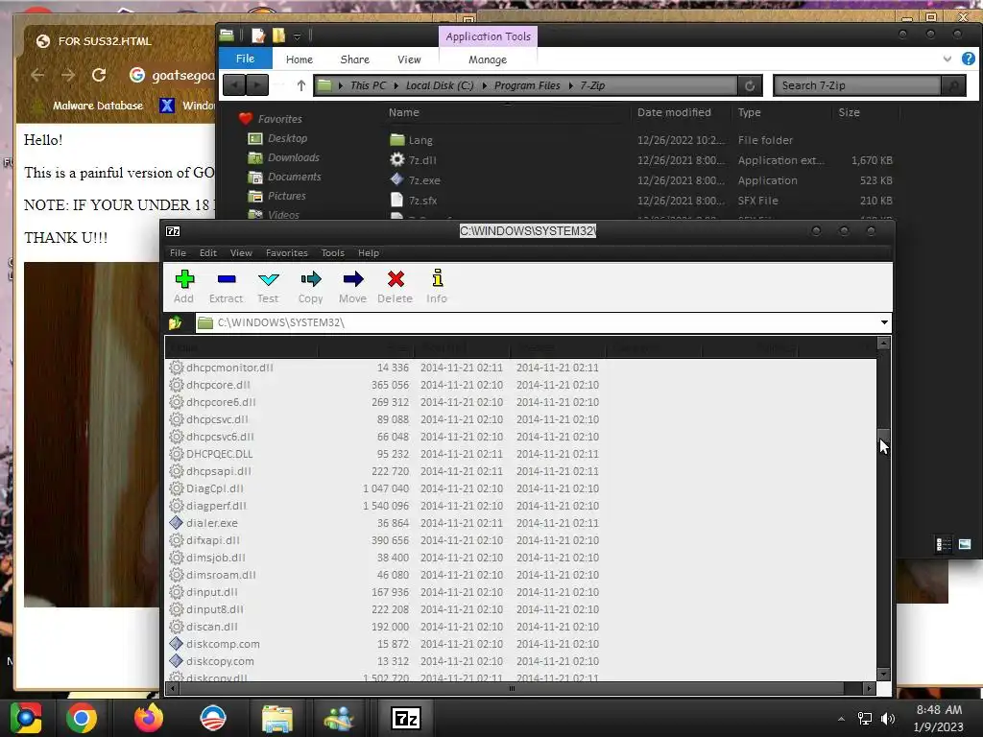Open 7-Zip Tools menu

click(x=333, y=253)
